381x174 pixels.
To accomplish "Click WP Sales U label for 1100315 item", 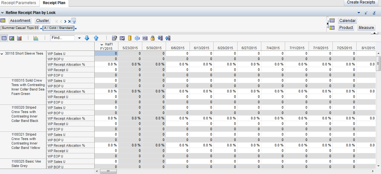I will [x=70, y=81].
